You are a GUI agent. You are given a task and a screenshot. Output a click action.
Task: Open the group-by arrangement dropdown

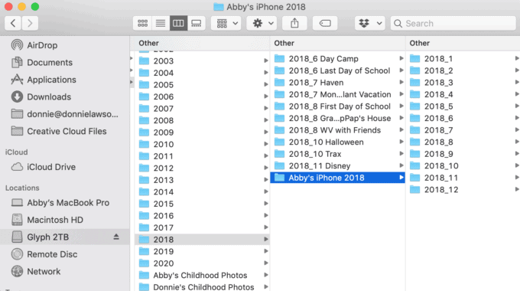pos(226,23)
